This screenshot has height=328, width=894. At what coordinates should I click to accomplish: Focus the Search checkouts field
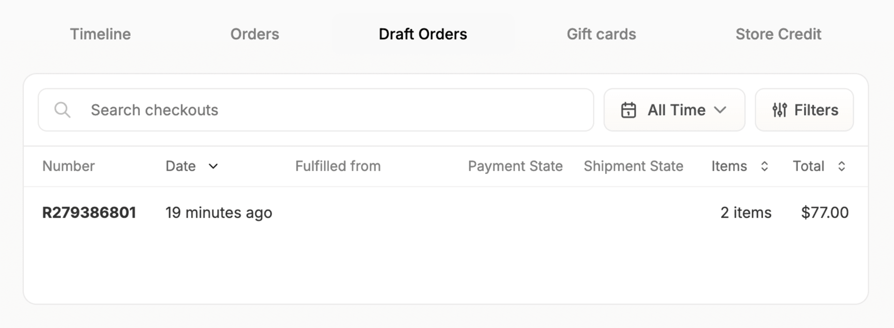point(316,110)
